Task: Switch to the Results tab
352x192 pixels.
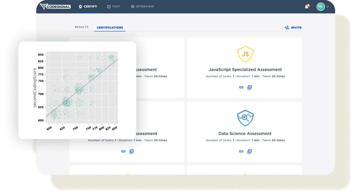Action: coord(81,27)
